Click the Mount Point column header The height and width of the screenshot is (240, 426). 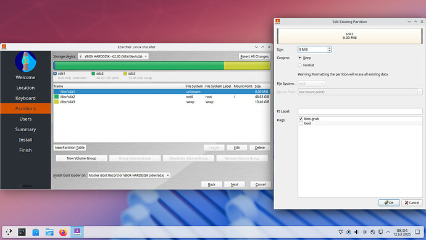pos(243,86)
